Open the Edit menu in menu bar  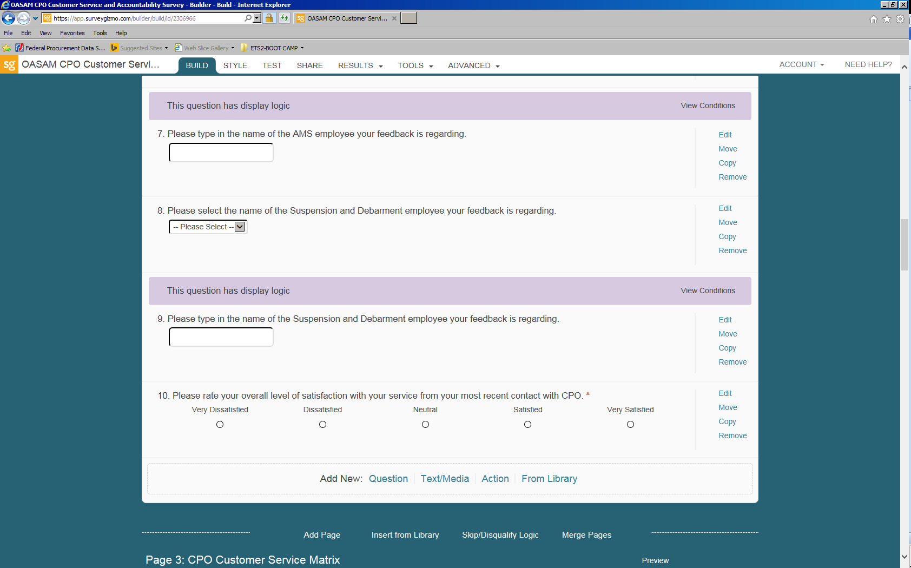pos(26,33)
